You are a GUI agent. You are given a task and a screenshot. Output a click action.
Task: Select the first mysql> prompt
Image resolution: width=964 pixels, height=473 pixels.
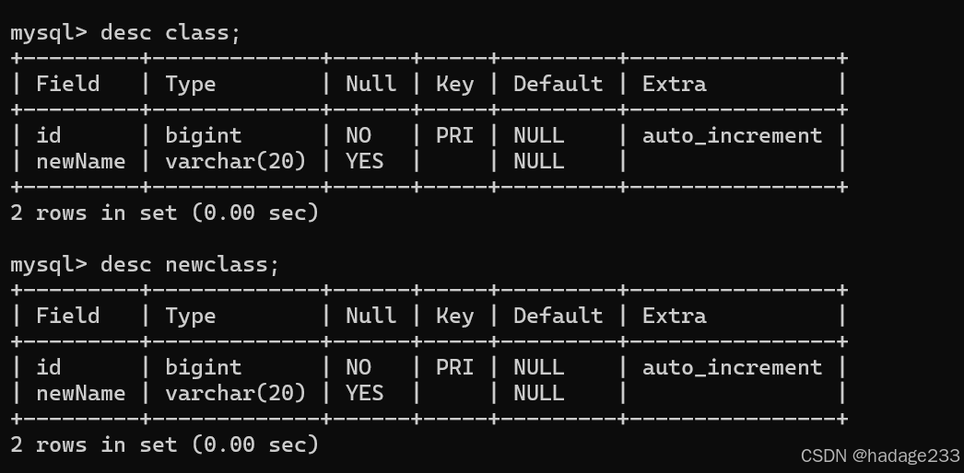(49, 34)
